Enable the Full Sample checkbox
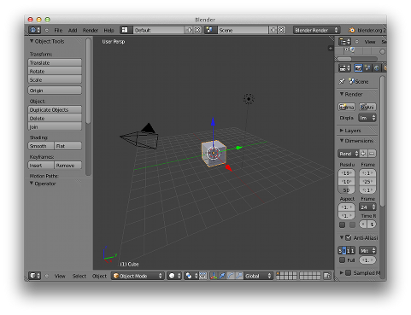 point(342,260)
